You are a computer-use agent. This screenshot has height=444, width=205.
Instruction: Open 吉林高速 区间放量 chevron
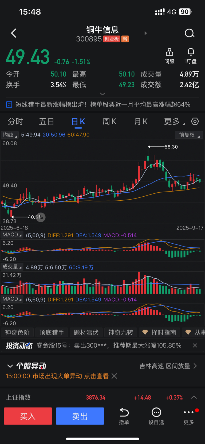point(195,366)
